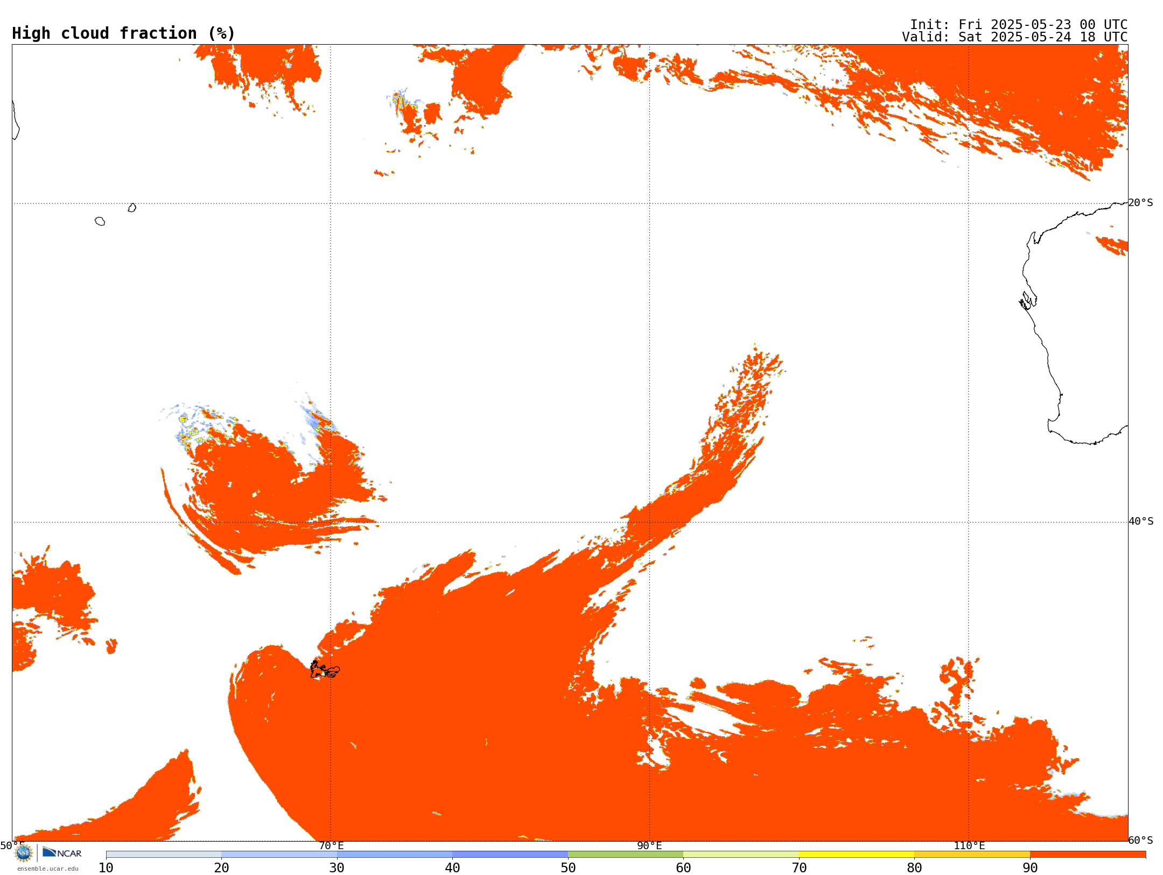
Task: Click the High cloud fraction (%) title
Action: tap(124, 33)
